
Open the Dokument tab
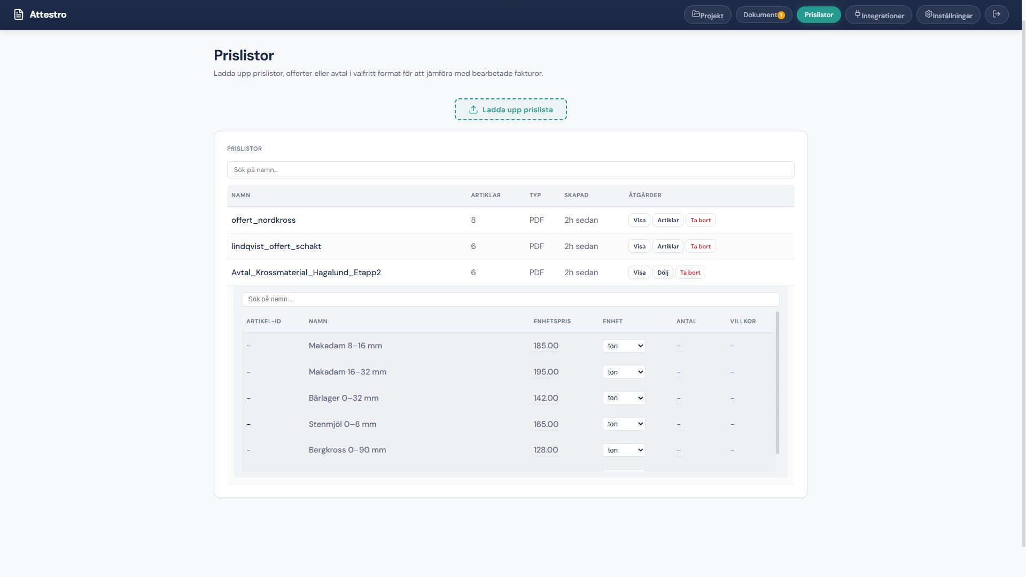(760, 15)
